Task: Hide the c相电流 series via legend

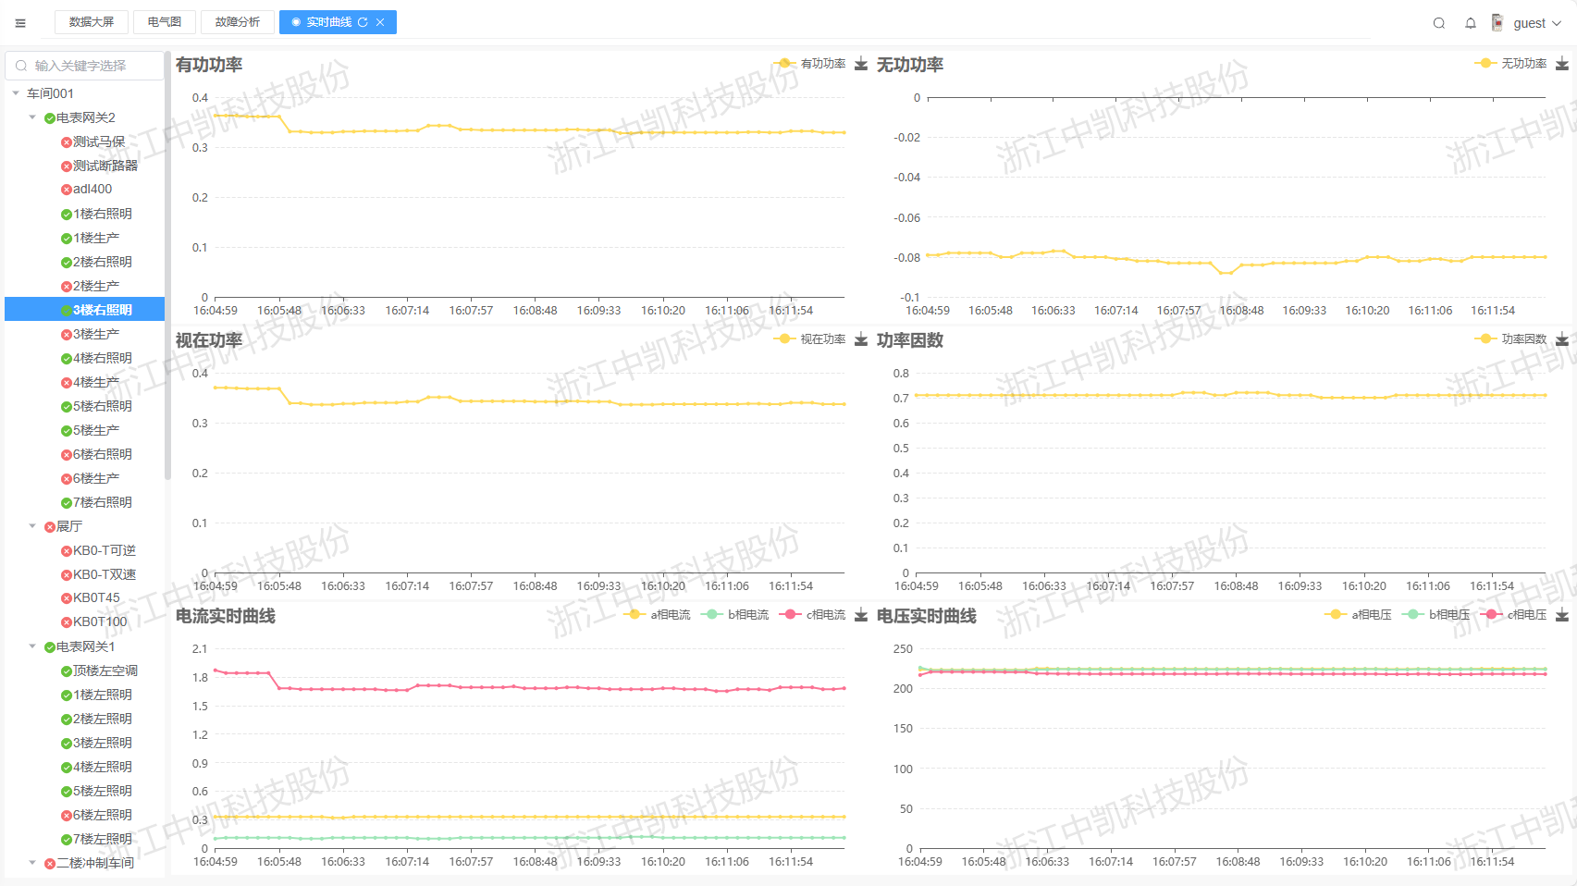Action: [x=814, y=615]
